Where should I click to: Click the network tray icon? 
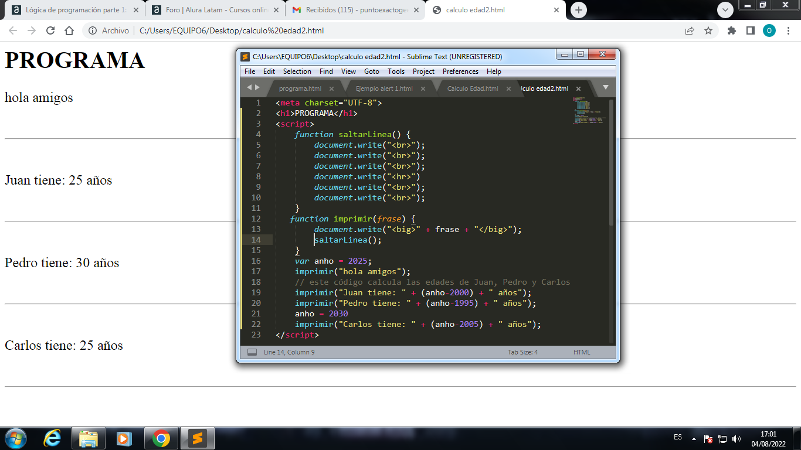point(723,438)
